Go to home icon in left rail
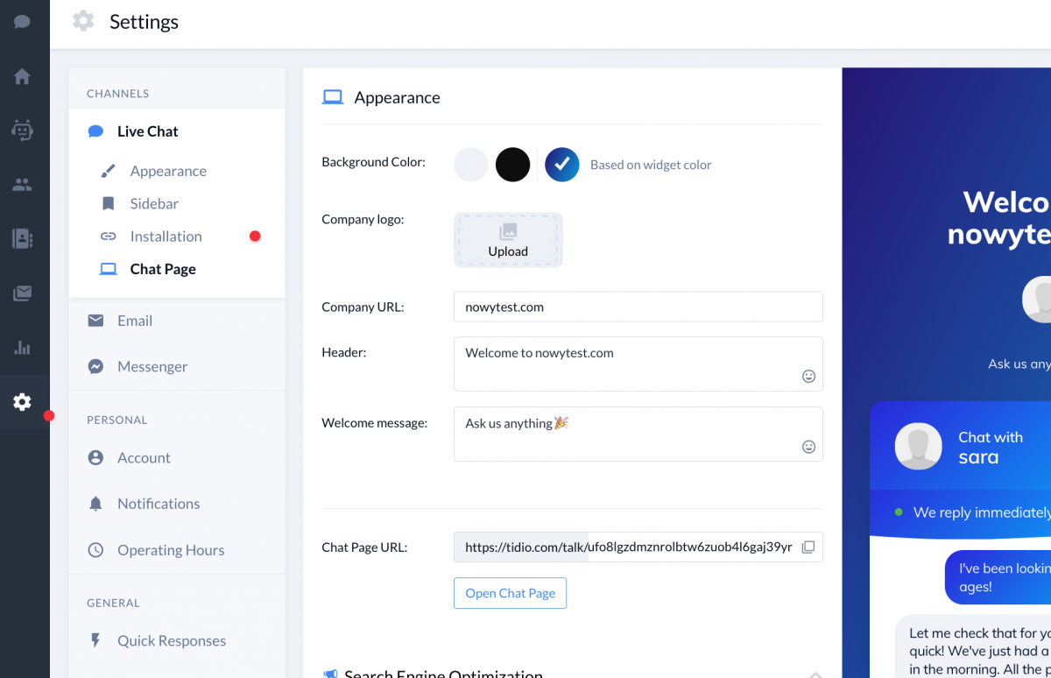Screen dimensions: 1051x678 tap(22, 76)
